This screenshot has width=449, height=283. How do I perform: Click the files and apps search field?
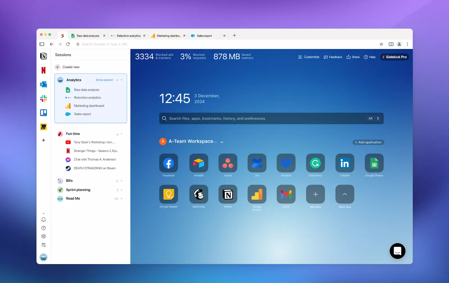[264, 119]
